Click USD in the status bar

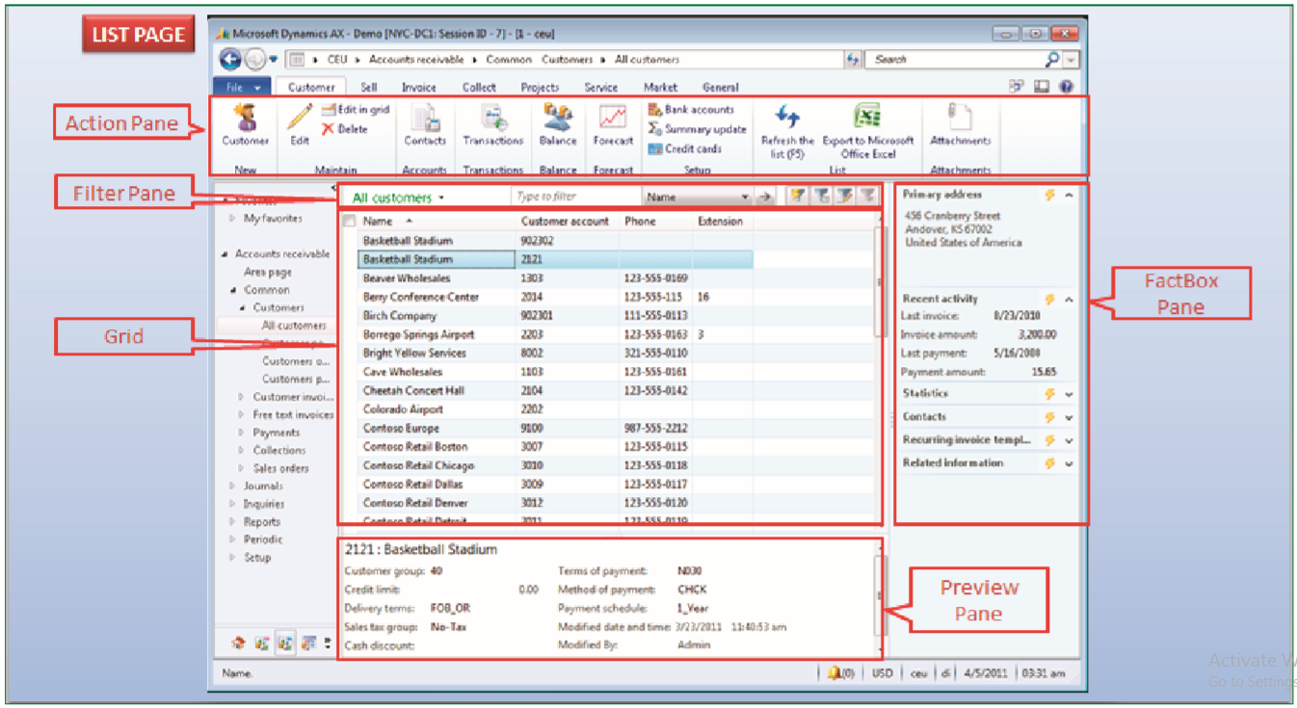tap(882, 674)
